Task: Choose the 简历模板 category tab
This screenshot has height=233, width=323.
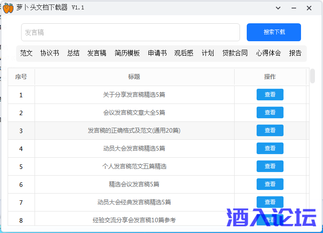Action: pyautogui.click(x=127, y=53)
